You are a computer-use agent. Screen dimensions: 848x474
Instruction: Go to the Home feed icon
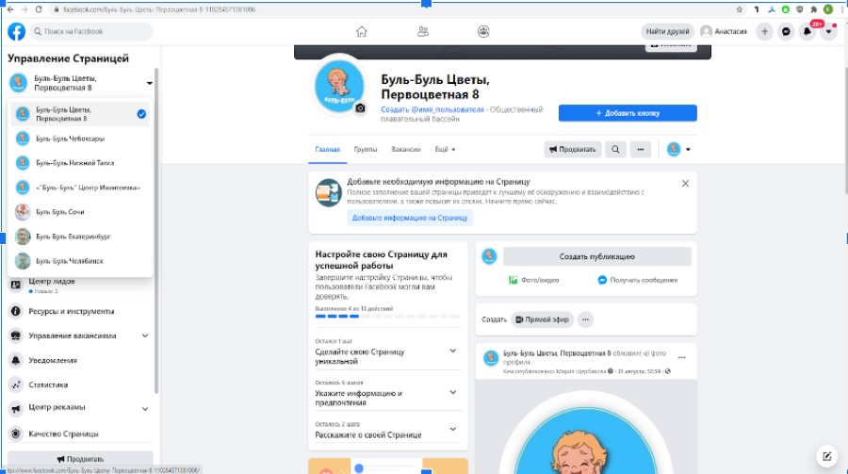pyautogui.click(x=361, y=31)
